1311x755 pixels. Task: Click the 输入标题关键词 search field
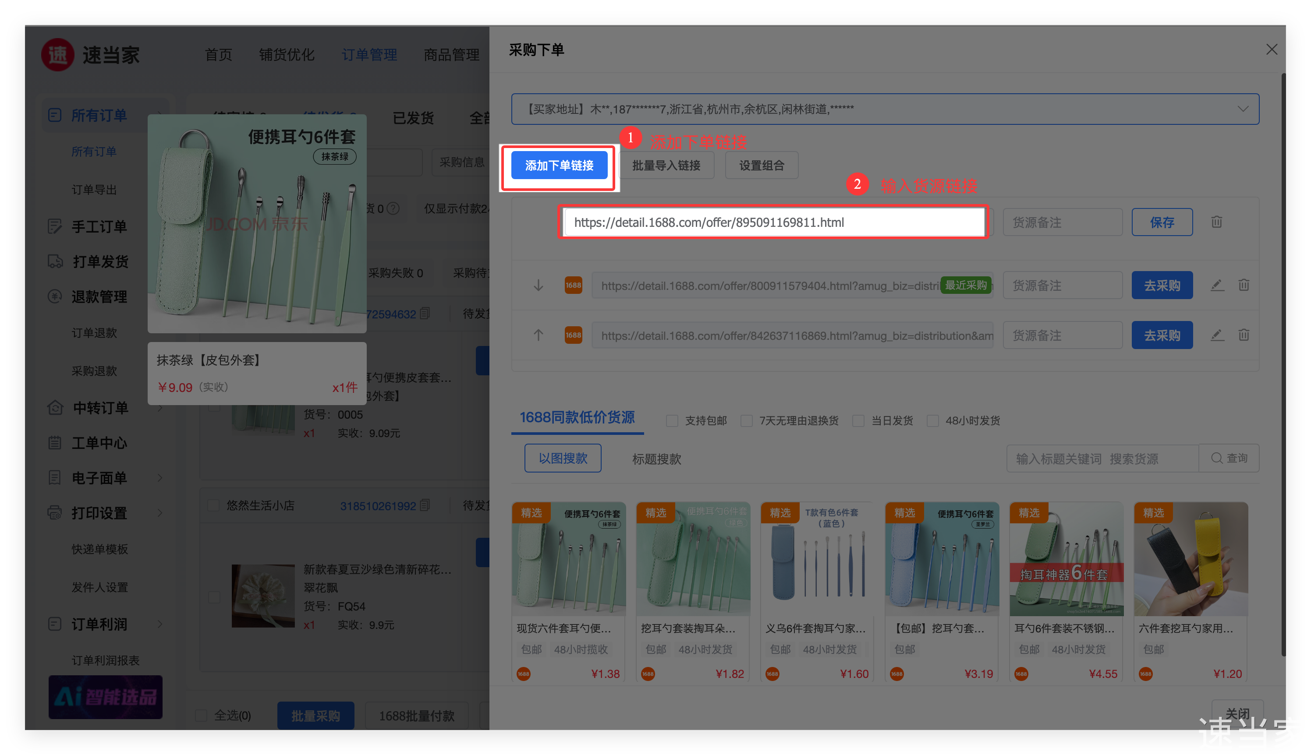tap(1102, 459)
